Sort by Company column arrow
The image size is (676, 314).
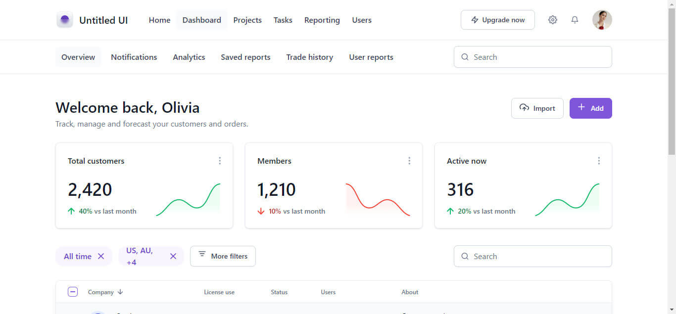coord(120,292)
